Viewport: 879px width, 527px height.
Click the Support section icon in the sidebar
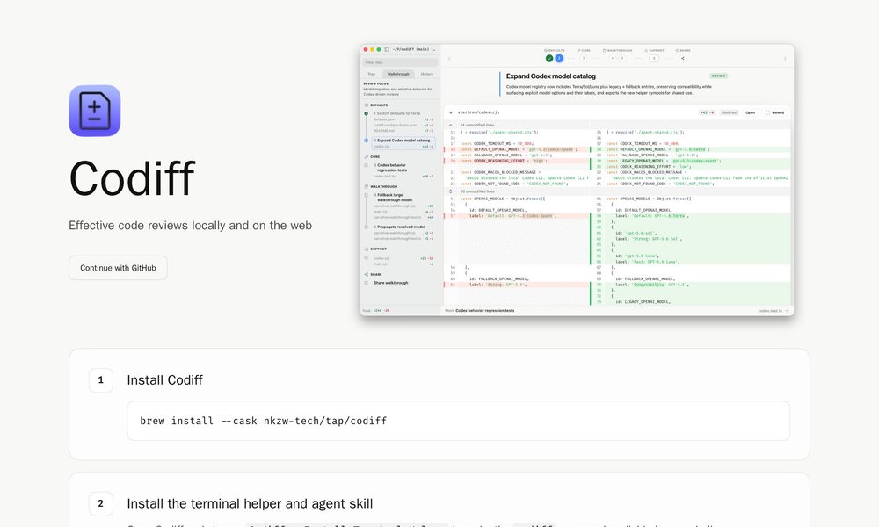click(x=366, y=249)
